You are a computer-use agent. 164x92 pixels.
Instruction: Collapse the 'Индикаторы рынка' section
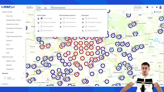click(24, 57)
